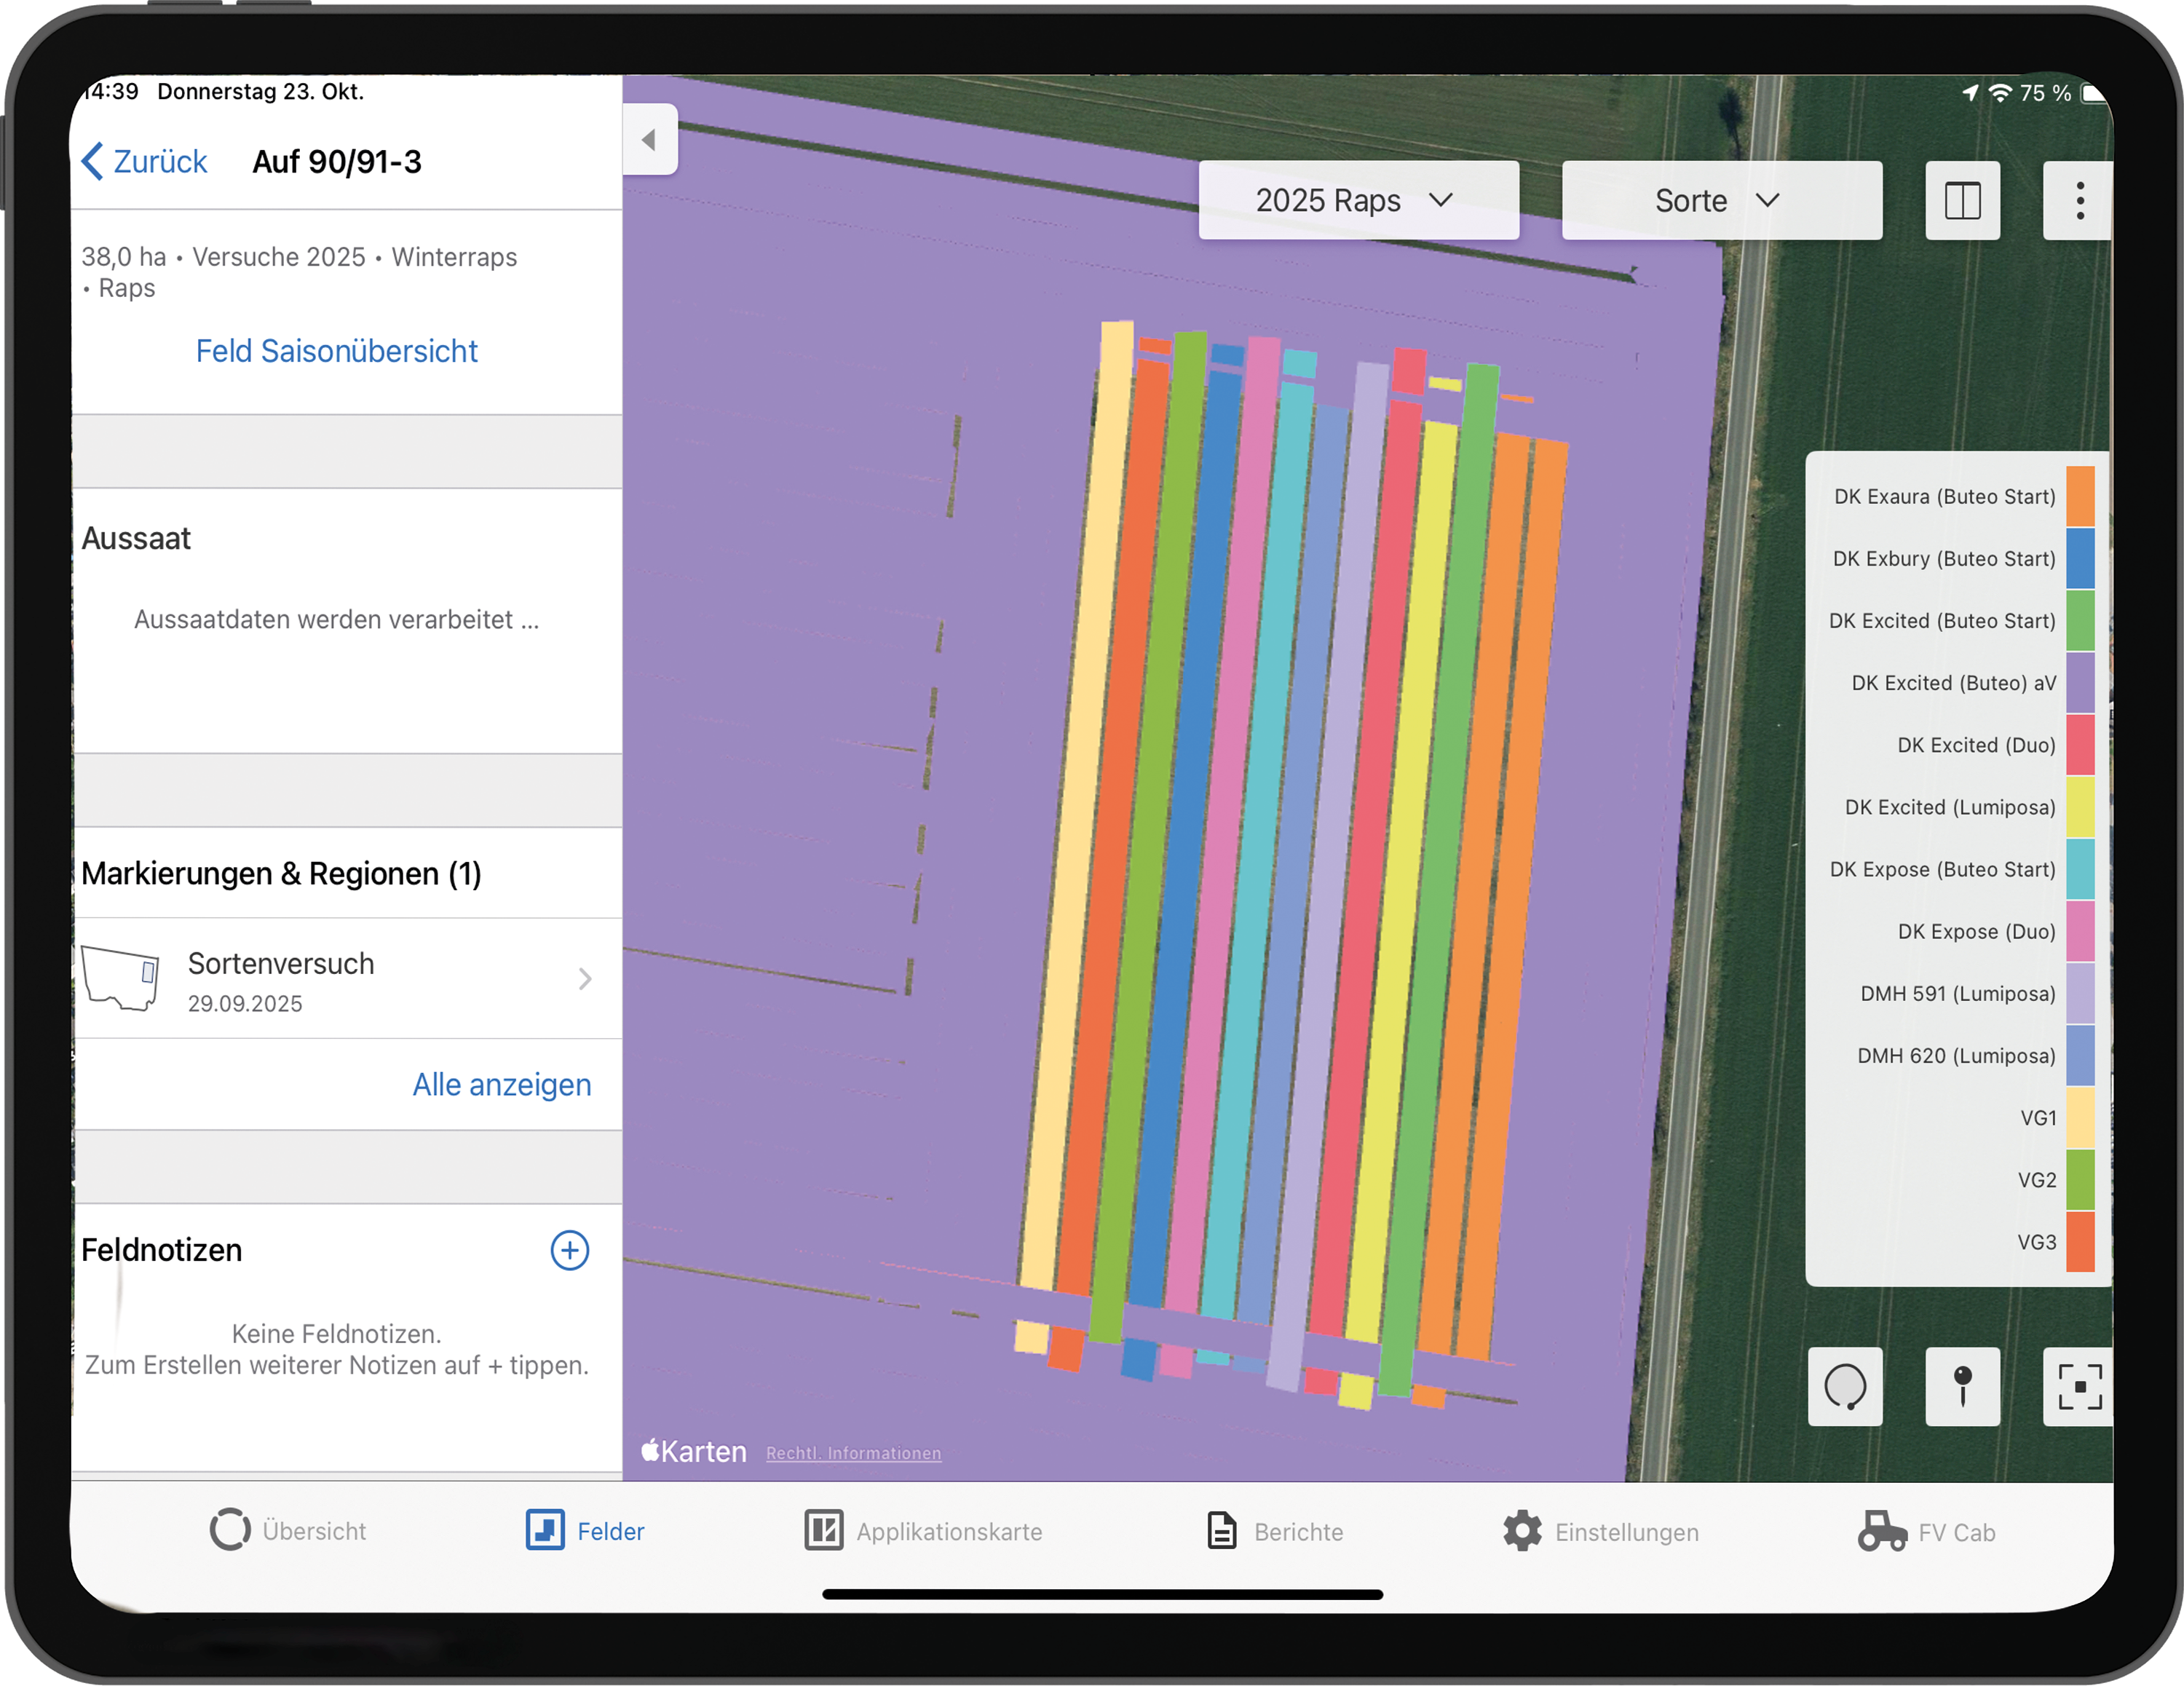Image resolution: width=2184 pixels, height=1686 pixels.
Task: Select the VG2 olive green swatch
Action: (2080, 1179)
